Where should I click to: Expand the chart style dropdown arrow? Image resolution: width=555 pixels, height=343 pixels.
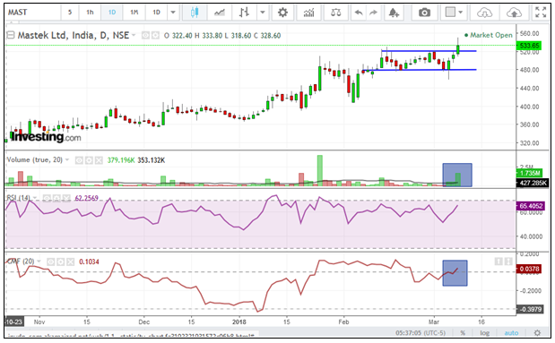263,13
